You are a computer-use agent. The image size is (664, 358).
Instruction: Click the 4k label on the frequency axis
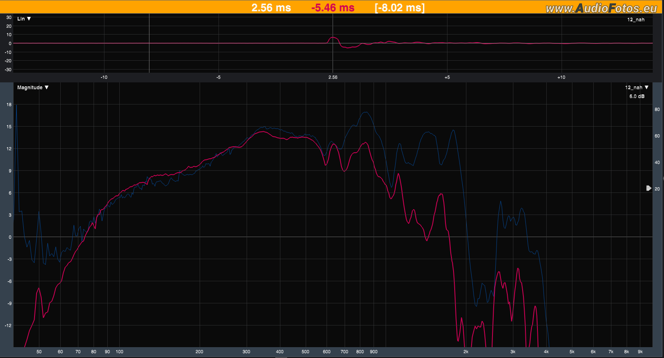(x=546, y=352)
